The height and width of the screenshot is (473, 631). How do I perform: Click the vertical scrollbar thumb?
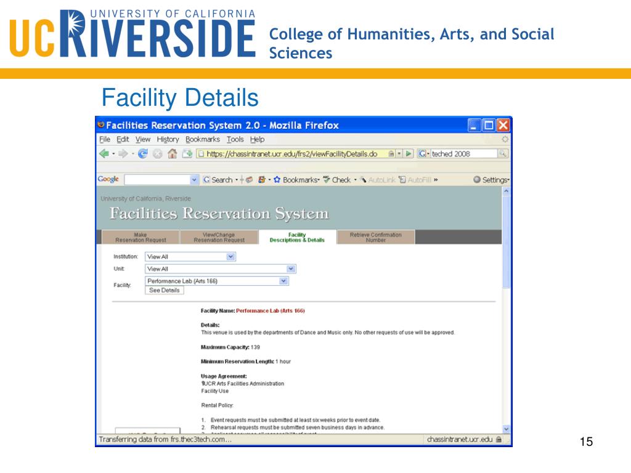(x=507, y=242)
